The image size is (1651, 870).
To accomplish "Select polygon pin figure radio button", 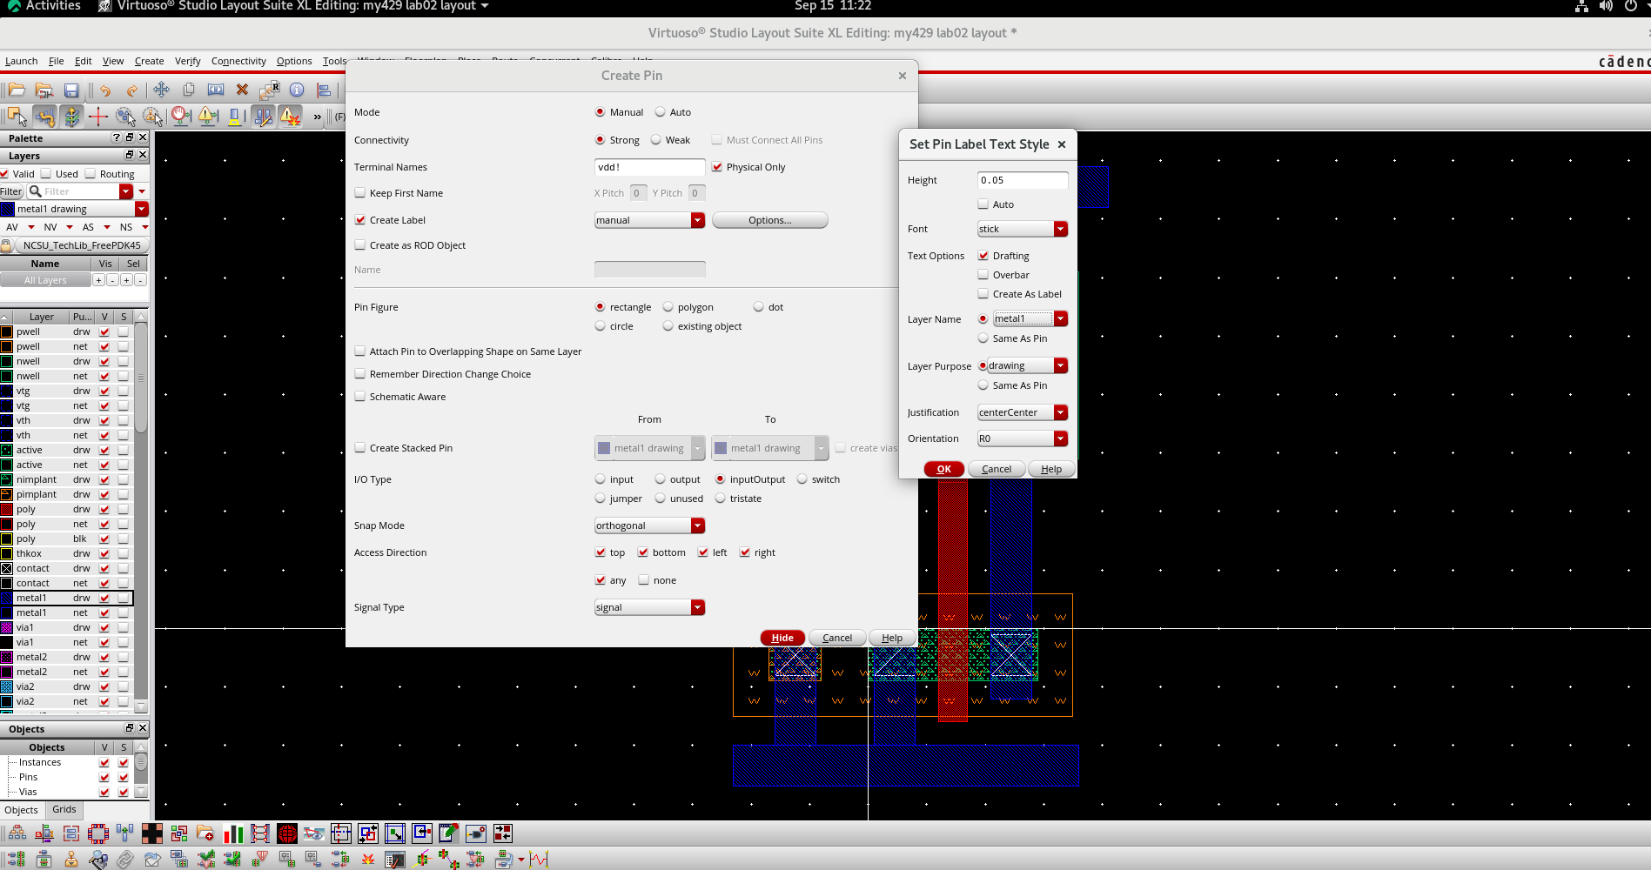I will (668, 307).
